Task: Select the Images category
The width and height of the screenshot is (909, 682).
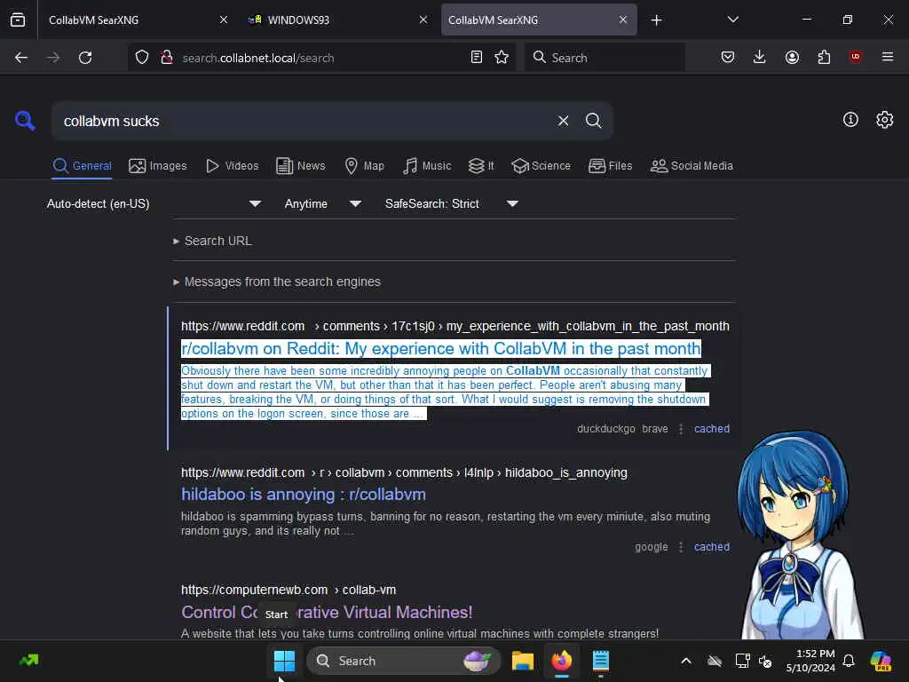Action: [x=158, y=166]
